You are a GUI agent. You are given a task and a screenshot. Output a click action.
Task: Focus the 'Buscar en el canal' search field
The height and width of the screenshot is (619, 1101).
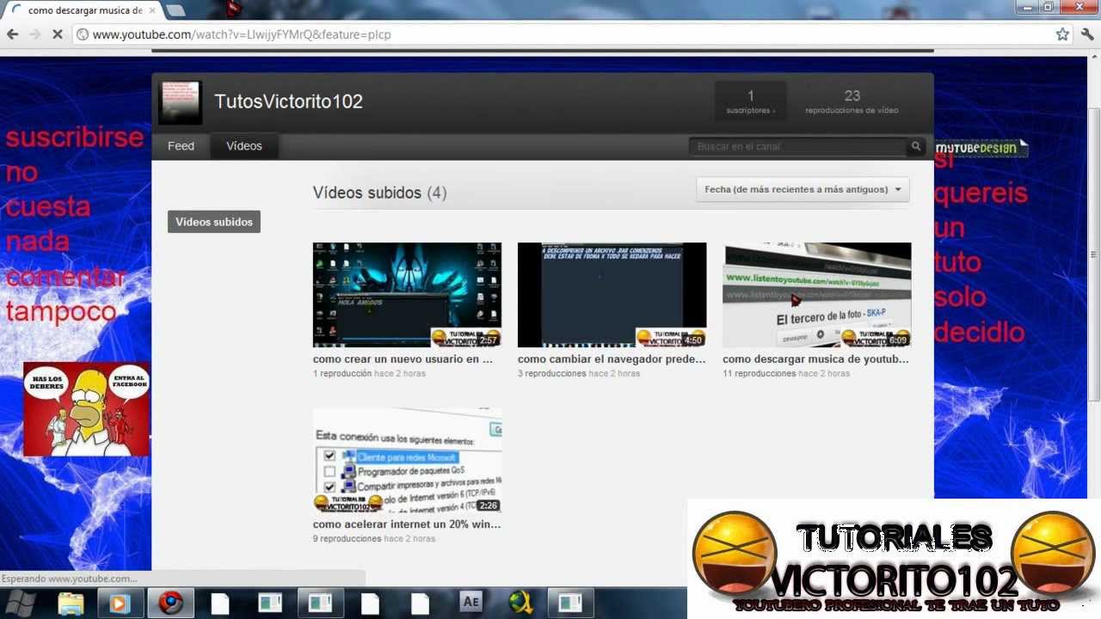point(797,146)
